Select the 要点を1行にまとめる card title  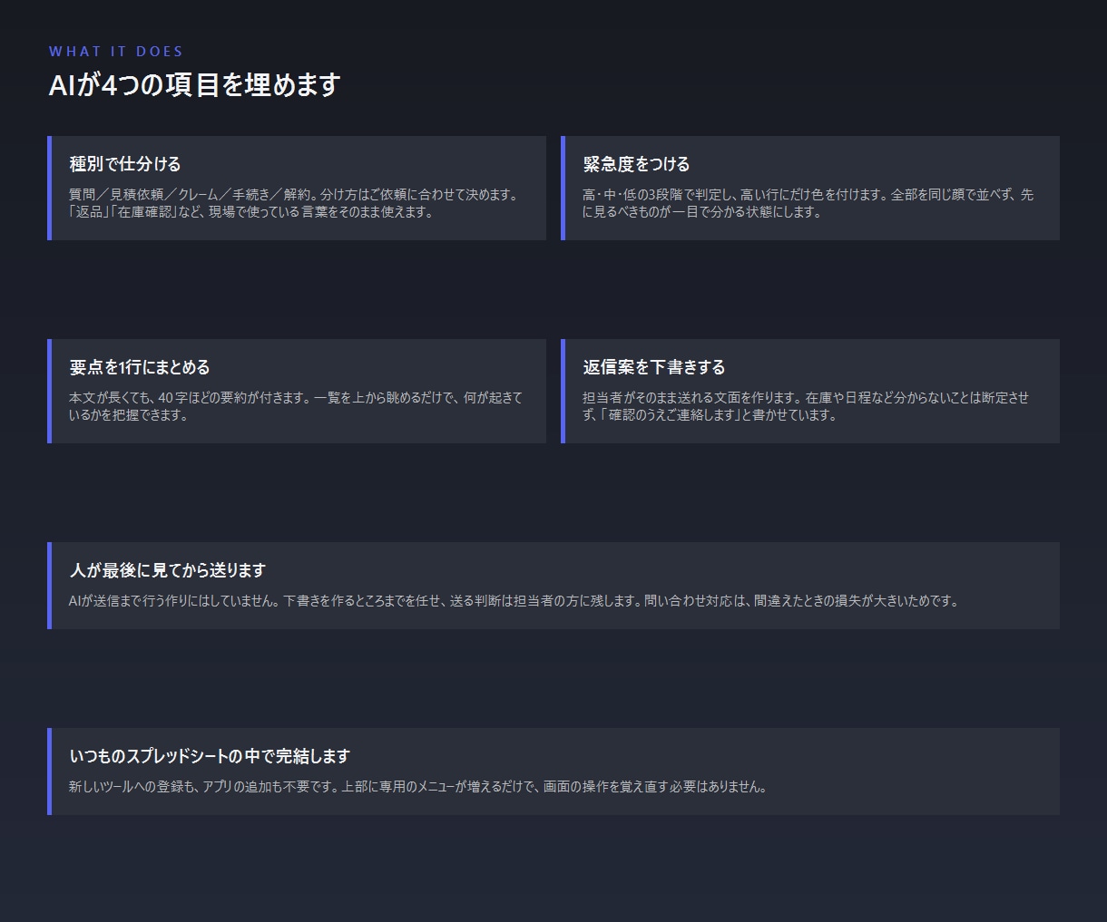(140, 367)
